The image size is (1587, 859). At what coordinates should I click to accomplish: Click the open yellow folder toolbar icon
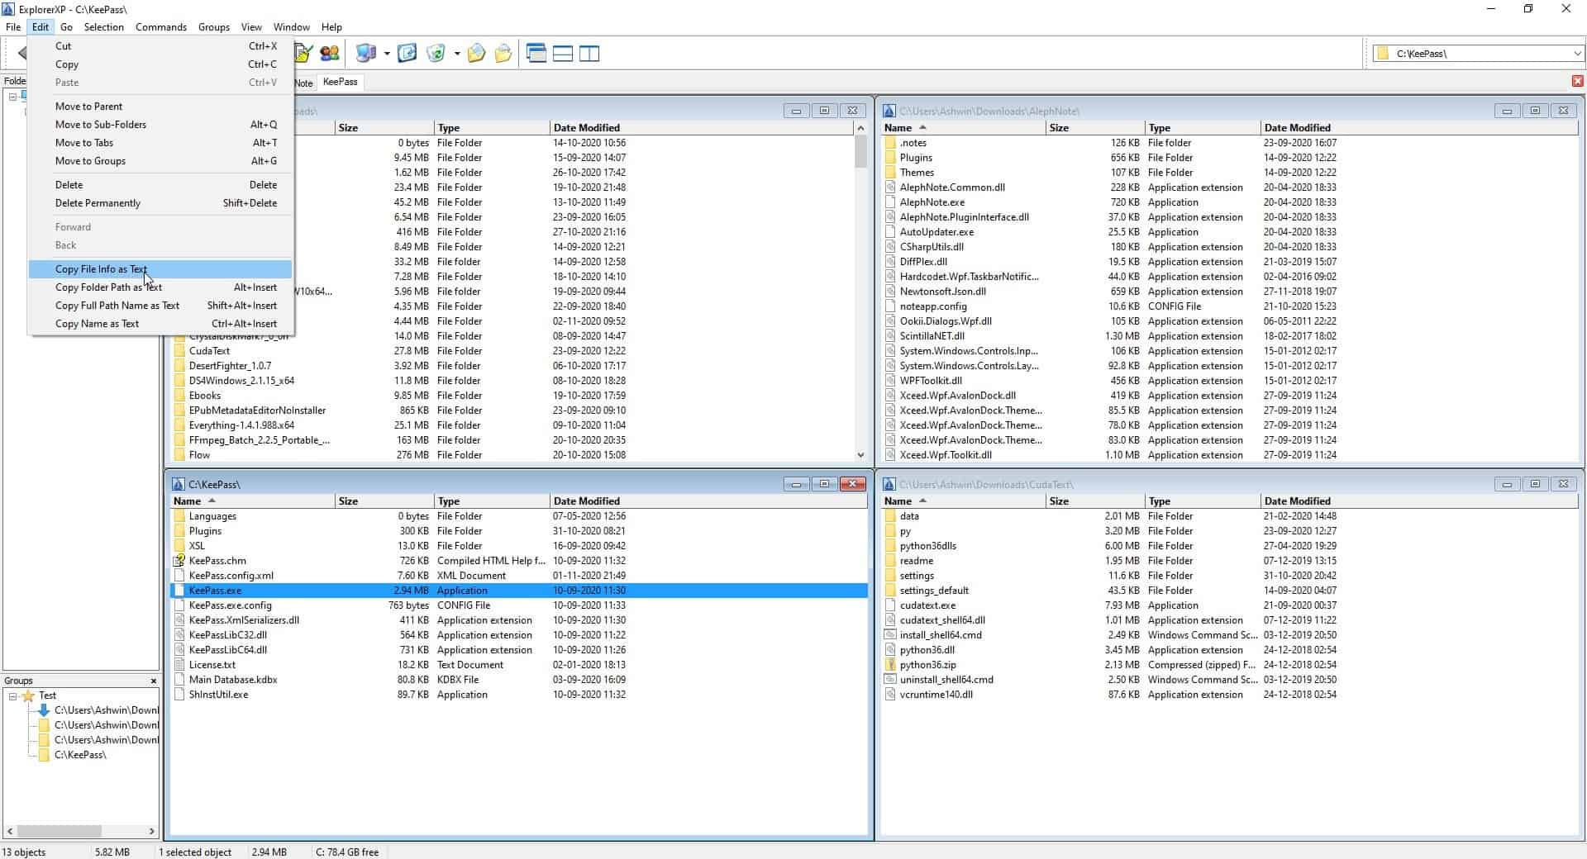click(503, 54)
